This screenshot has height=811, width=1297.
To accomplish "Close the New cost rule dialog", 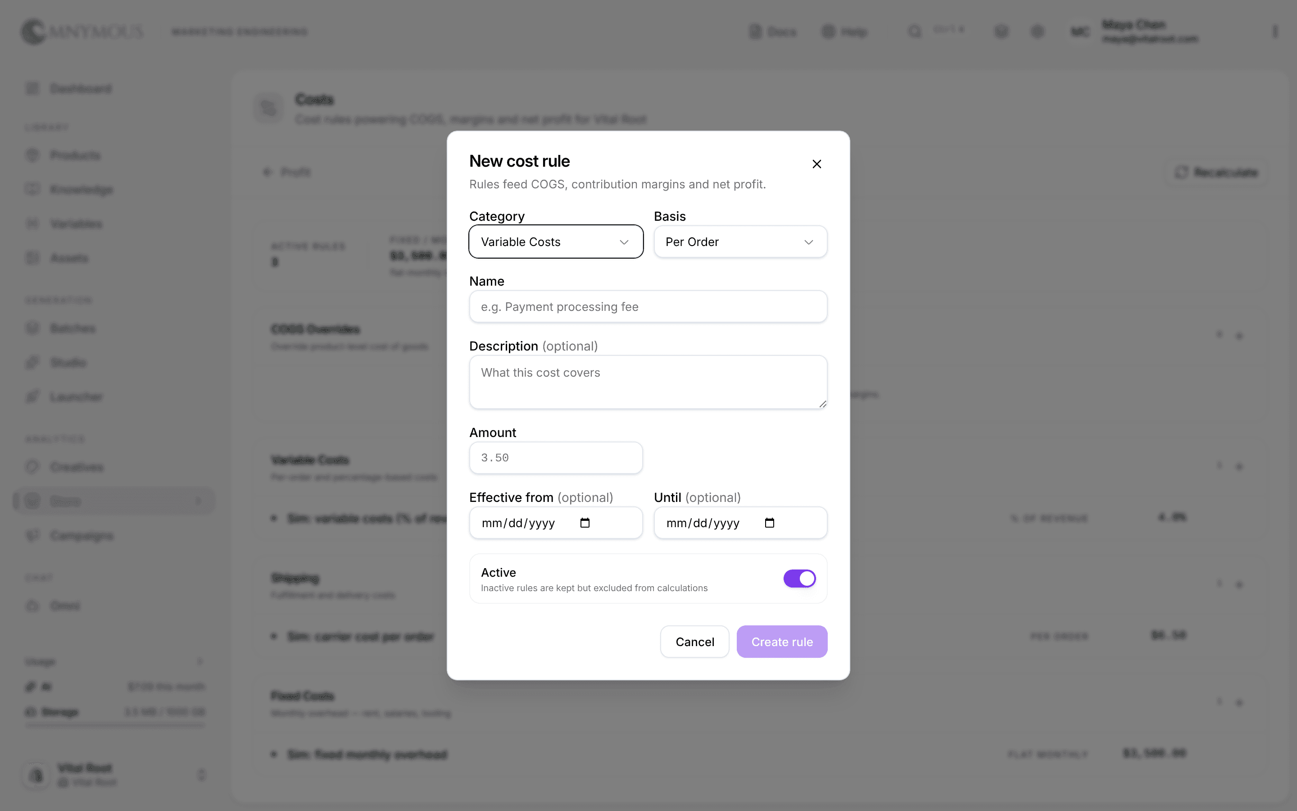I will pyautogui.click(x=816, y=164).
